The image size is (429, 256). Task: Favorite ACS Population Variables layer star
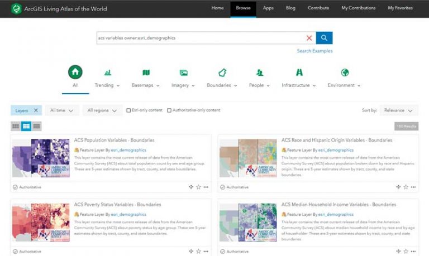pos(199,187)
